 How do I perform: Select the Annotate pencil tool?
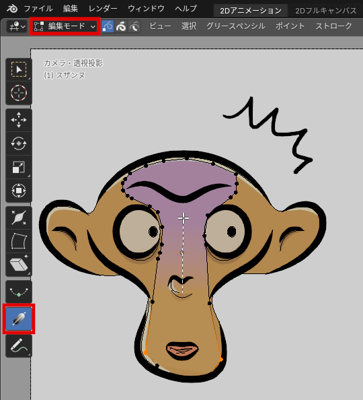click(x=19, y=346)
